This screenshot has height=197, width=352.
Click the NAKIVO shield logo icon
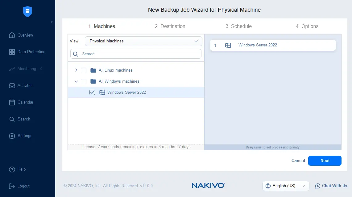(28, 11)
